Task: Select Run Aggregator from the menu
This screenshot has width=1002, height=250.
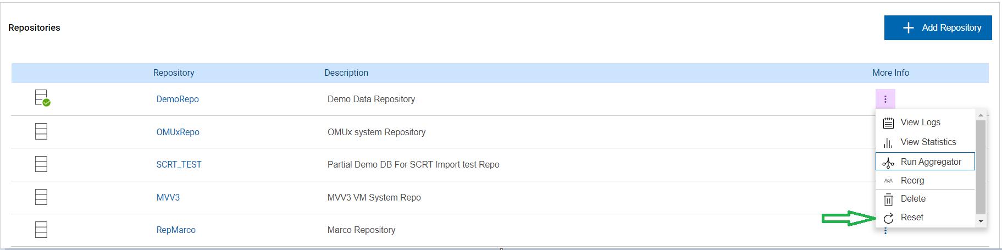Action: pyautogui.click(x=931, y=162)
